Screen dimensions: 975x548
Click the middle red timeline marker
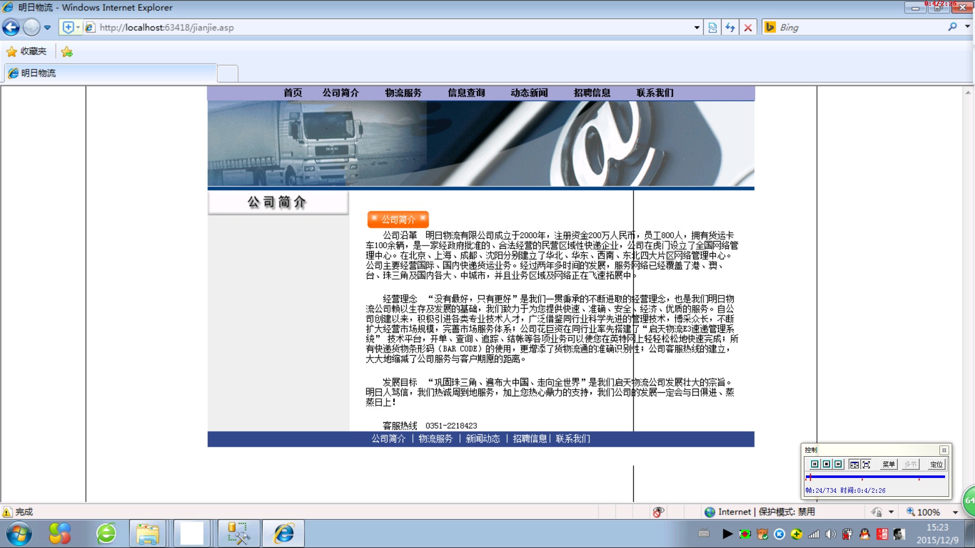click(862, 479)
